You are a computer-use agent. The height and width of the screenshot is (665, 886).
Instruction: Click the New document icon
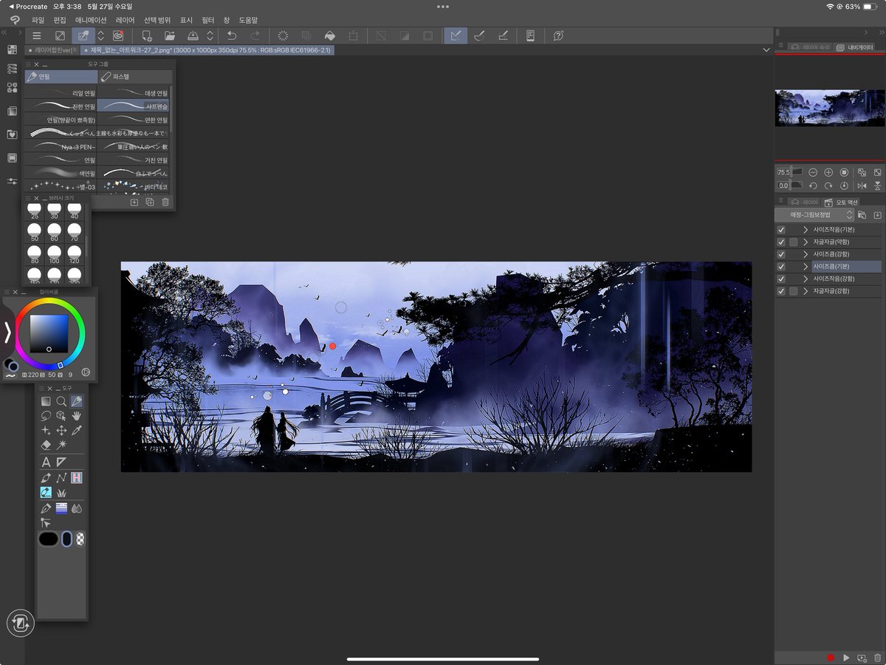point(146,35)
